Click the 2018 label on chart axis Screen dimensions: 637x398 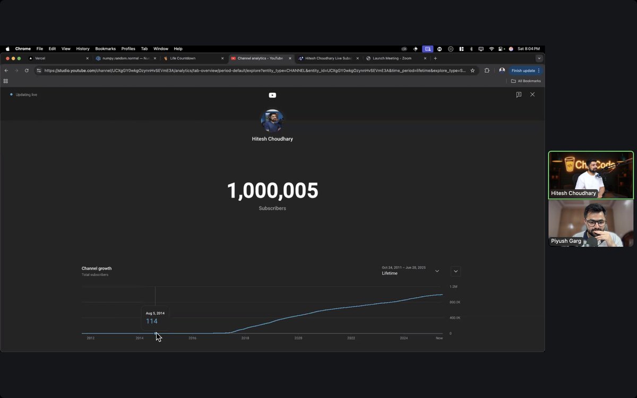point(245,338)
